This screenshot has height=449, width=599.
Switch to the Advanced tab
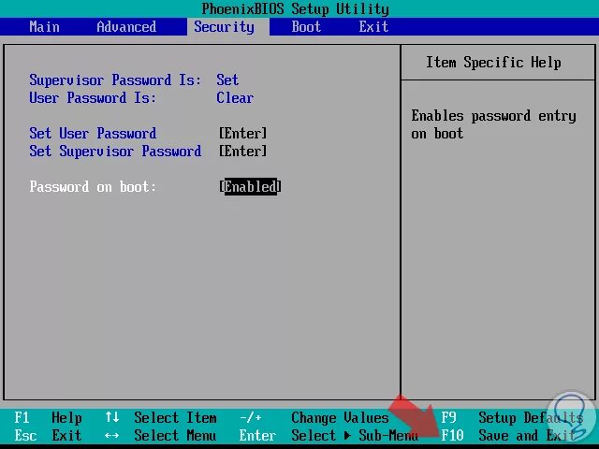126,27
